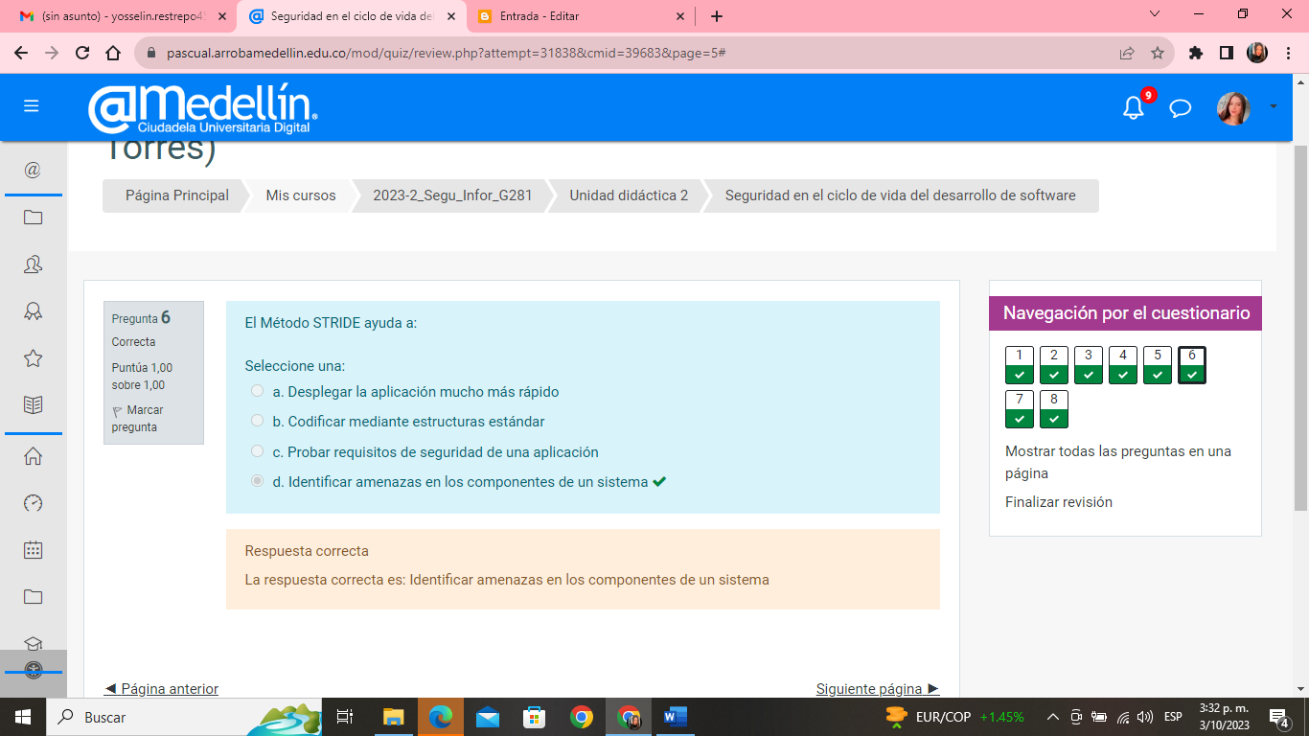Open the calendar icon in sidebar

33,550
